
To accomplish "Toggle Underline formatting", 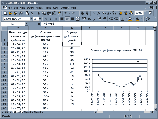I will (x=56, y=19).
